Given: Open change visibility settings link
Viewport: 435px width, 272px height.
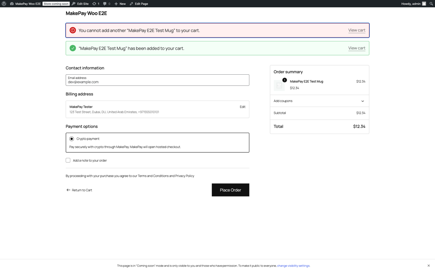Looking at the screenshot, I should 294,266.
